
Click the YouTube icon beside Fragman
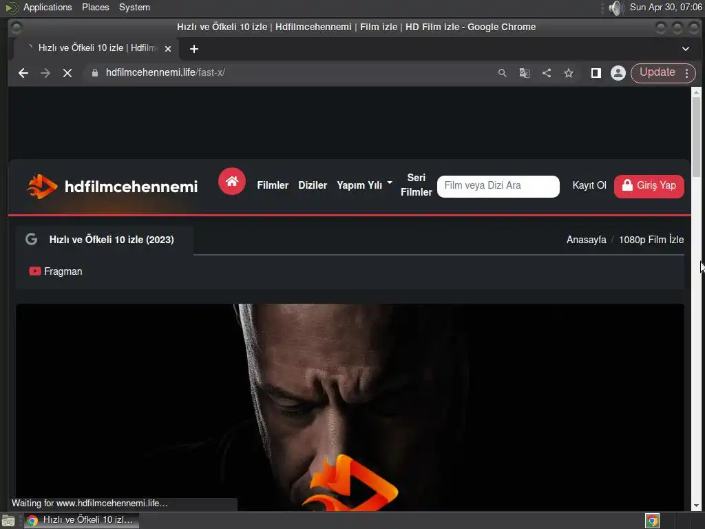coord(34,271)
